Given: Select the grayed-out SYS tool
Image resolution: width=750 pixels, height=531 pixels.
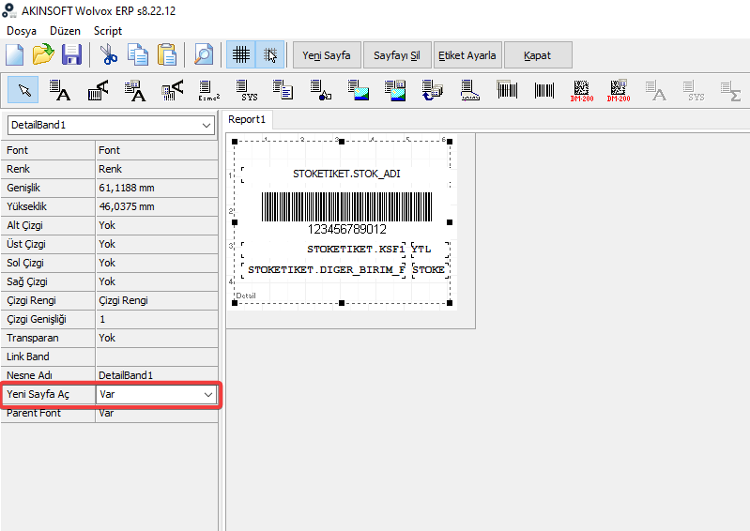Looking at the screenshot, I should 693,90.
